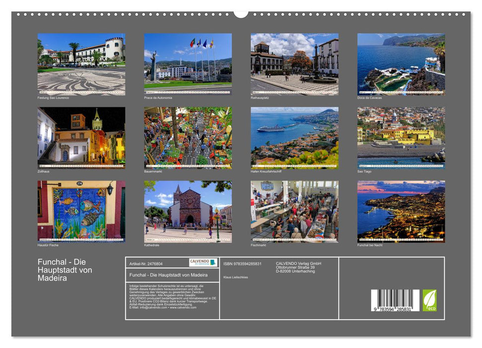Click the barcode 9 783594 285831
This screenshot has width=482, height=348.
coord(395,300)
